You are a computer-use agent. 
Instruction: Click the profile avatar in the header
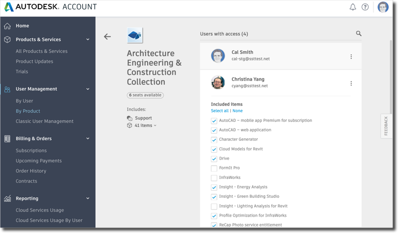coord(383,7)
